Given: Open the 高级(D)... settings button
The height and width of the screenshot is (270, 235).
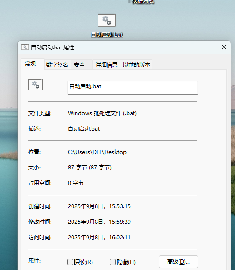Looking at the screenshot, I should pos(179,262).
